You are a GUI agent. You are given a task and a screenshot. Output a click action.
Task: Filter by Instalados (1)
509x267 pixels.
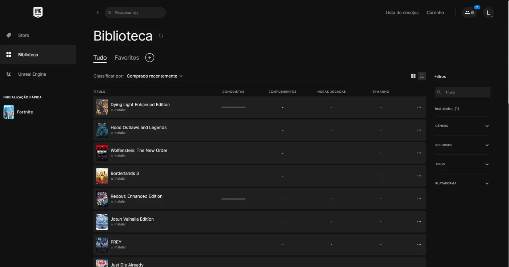pos(447,109)
